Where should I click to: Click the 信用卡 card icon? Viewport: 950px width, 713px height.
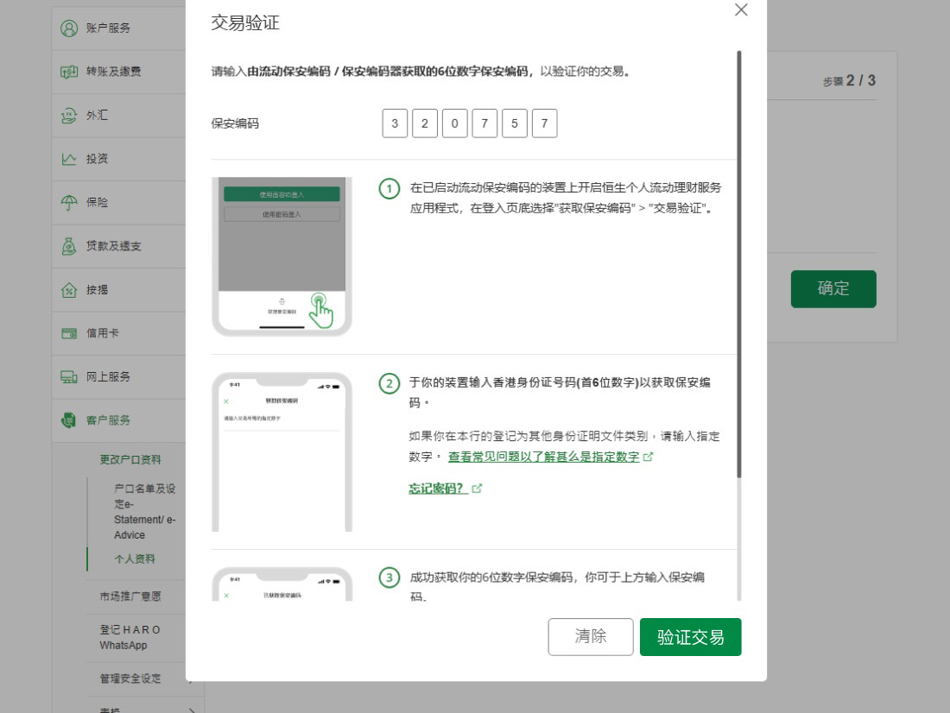69,333
